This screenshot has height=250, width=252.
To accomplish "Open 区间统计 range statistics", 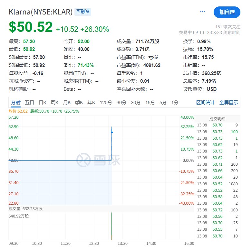I will tap(205, 102).
